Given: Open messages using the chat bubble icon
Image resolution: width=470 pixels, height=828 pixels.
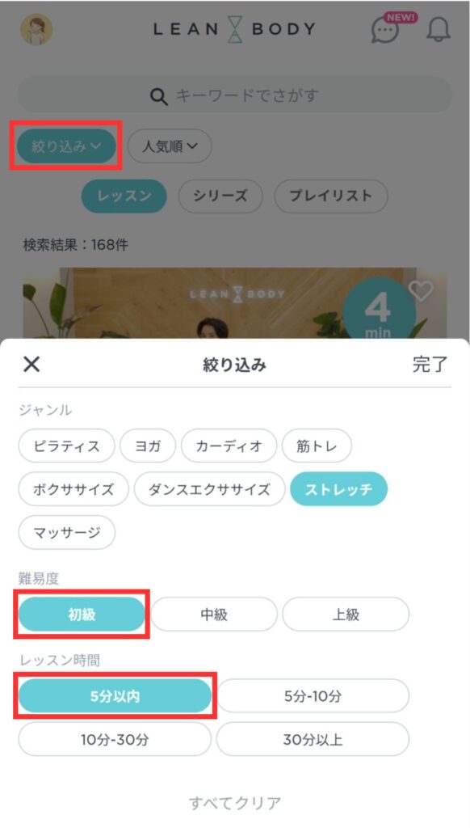Looking at the screenshot, I should 385,29.
